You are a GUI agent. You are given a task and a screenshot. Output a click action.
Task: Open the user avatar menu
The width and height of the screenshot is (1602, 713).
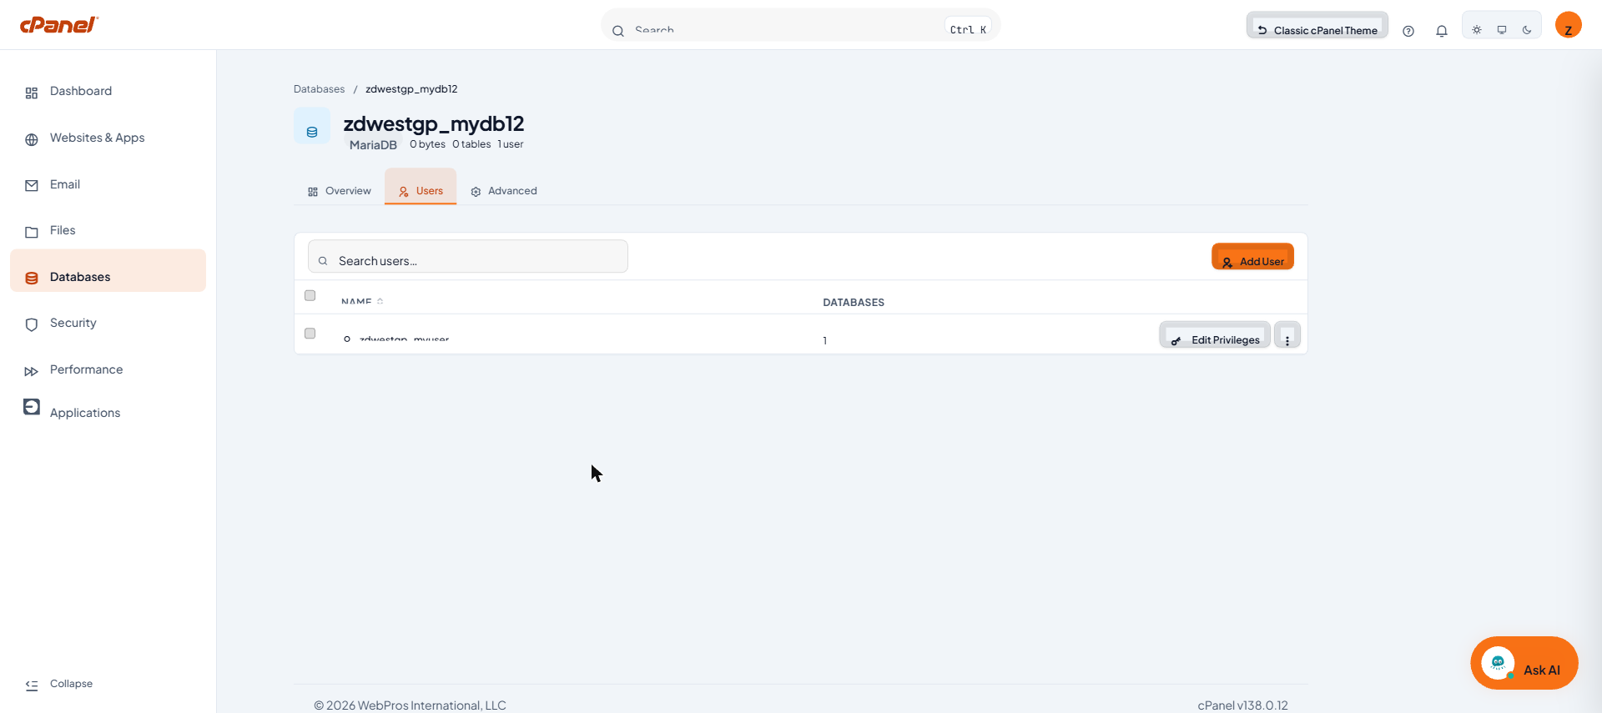pyautogui.click(x=1569, y=25)
